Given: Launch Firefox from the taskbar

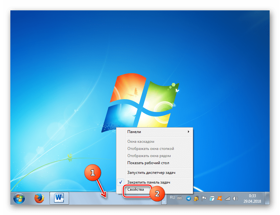Looking at the screenshot, I should [x=39, y=198].
